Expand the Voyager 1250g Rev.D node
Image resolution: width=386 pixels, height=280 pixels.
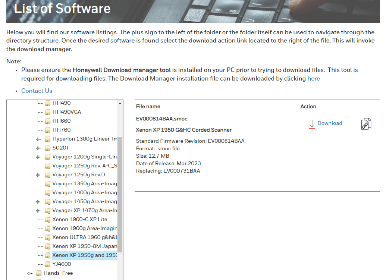tap(38, 175)
